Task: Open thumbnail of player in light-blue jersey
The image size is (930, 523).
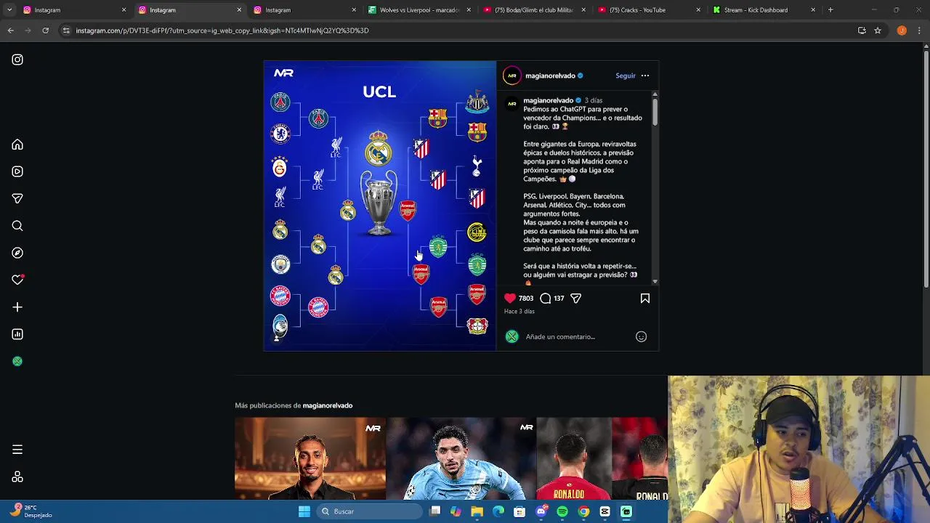Action: pos(461,458)
